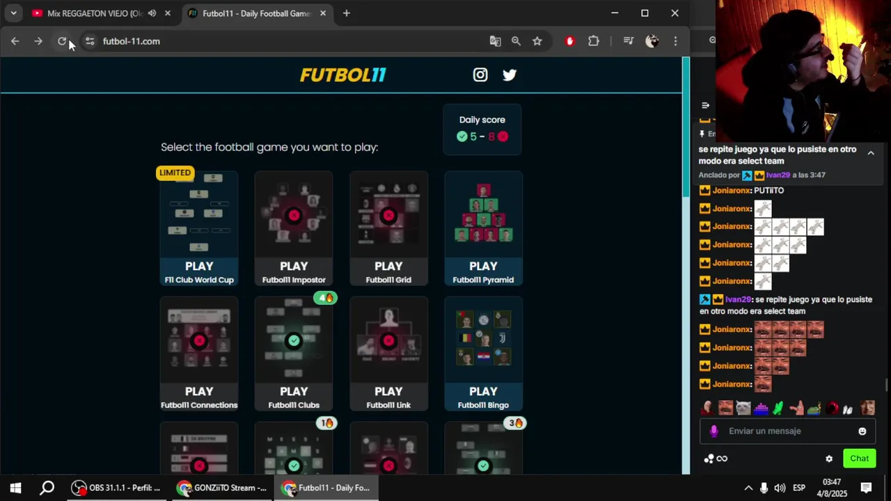
Task: Open the Daily score box
Action: pyautogui.click(x=482, y=129)
